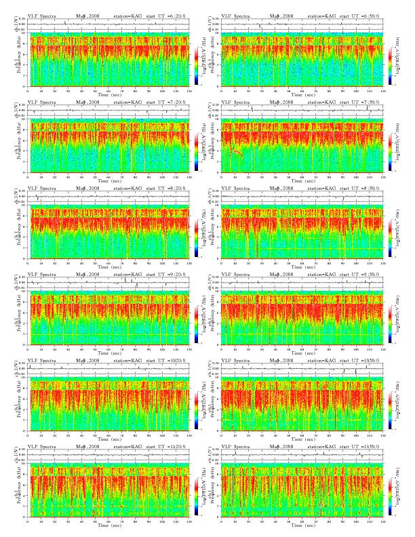Click 'station=KAG' label of the UT 11:20:0 plot
Image resolution: width=415 pixels, height=537 pixels.
(127, 447)
